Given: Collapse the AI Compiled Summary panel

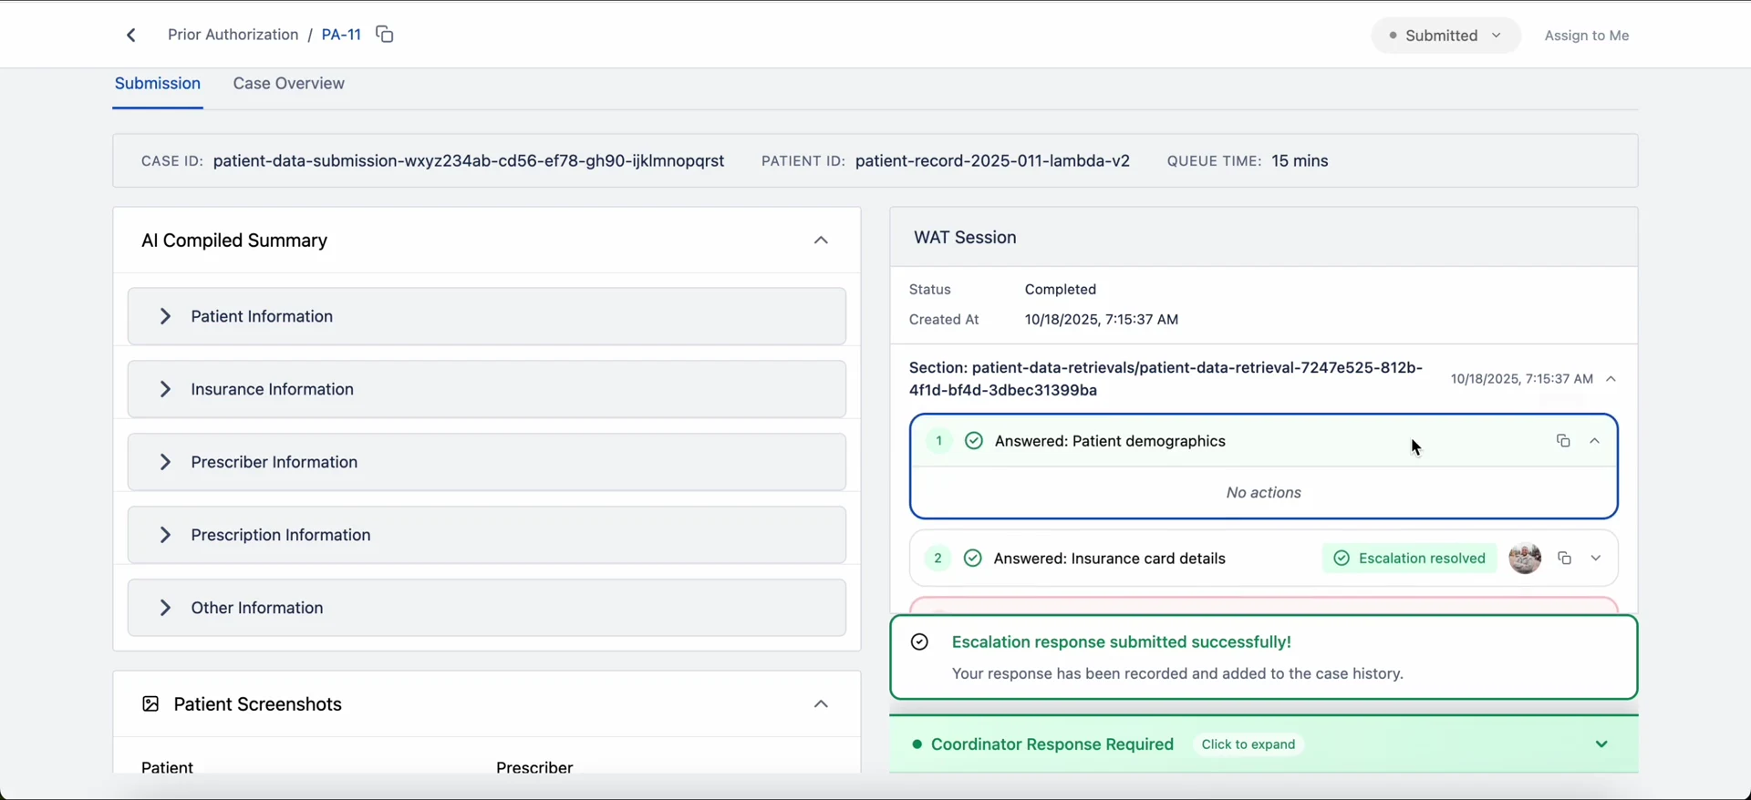Looking at the screenshot, I should 821,241.
